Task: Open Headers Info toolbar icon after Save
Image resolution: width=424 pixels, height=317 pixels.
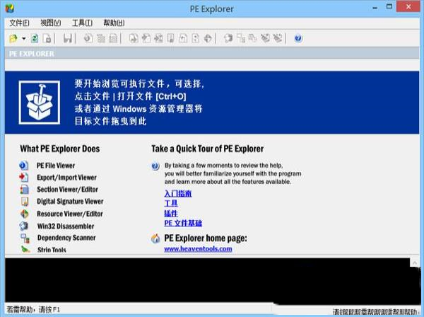Action: (x=88, y=38)
